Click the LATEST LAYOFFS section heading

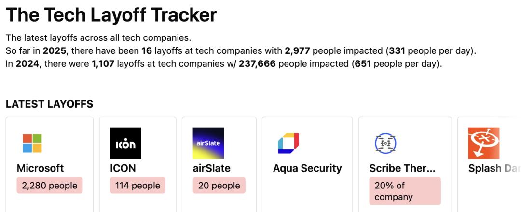pos(50,104)
